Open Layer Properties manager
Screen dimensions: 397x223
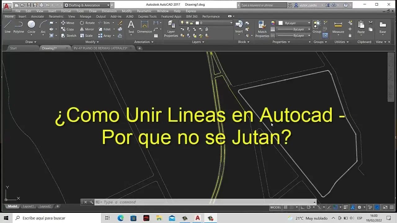[x=171, y=29]
